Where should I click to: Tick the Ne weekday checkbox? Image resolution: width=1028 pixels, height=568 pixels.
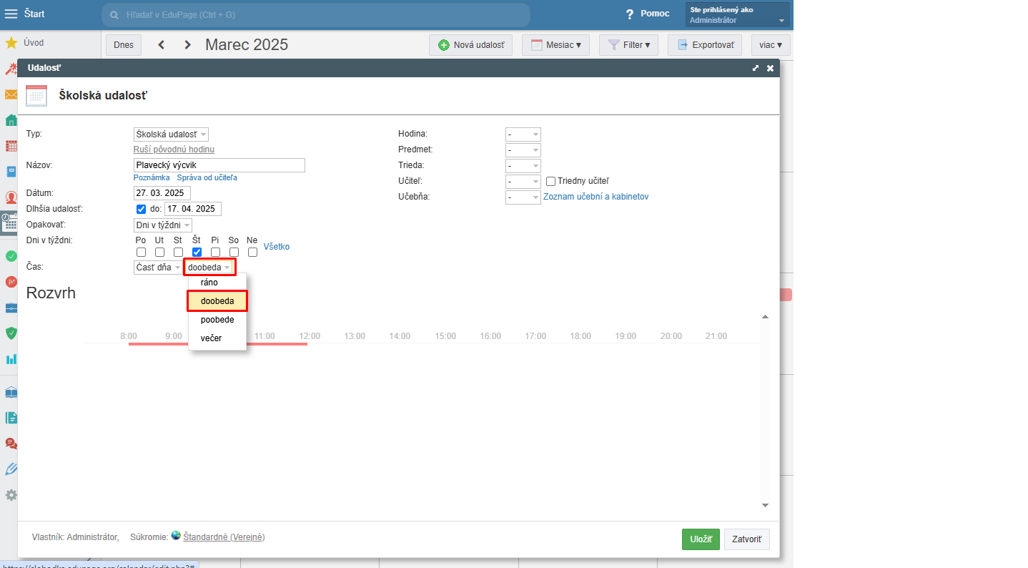(252, 252)
